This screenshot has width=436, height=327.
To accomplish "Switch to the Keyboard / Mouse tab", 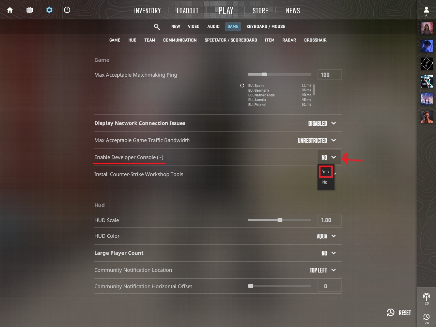I will 266,27.
